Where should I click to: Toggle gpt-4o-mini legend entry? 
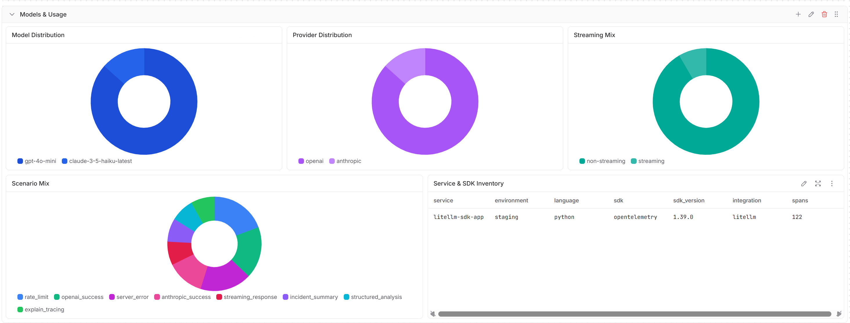click(x=37, y=161)
